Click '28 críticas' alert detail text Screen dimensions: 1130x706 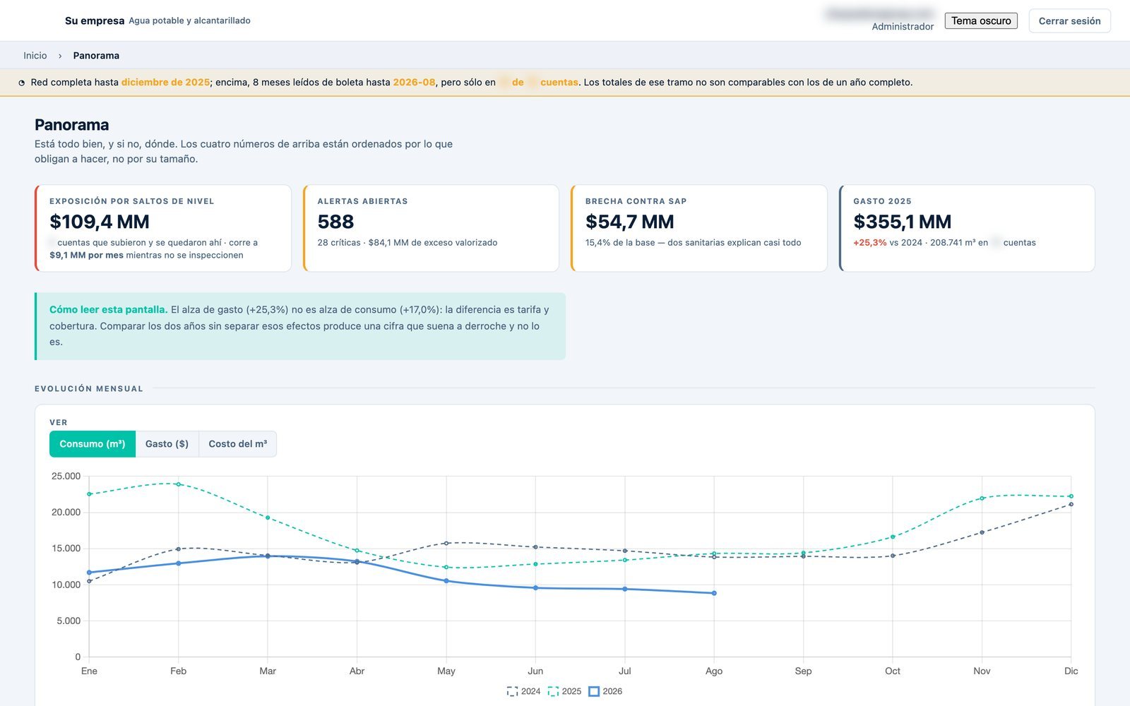pyautogui.click(x=339, y=243)
